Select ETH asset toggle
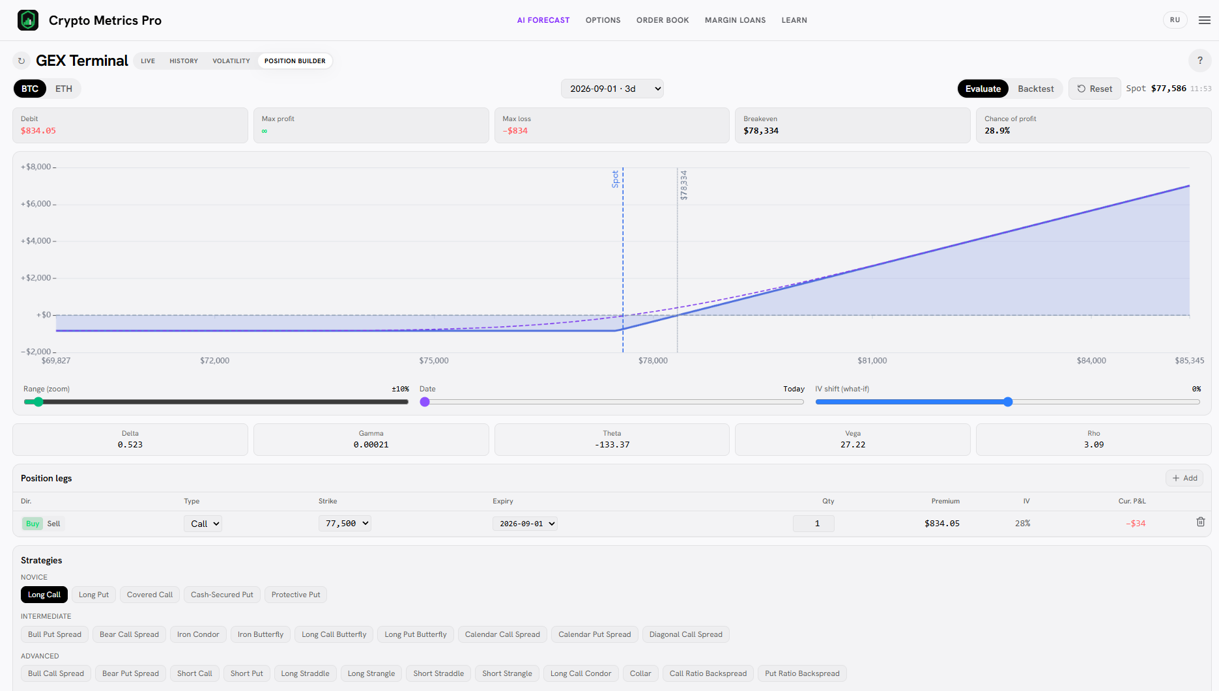 pyautogui.click(x=64, y=89)
